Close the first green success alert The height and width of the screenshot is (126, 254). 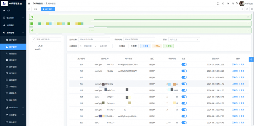[248, 17]
